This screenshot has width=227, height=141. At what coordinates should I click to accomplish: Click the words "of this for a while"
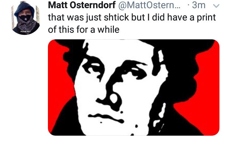click(84, 30)
